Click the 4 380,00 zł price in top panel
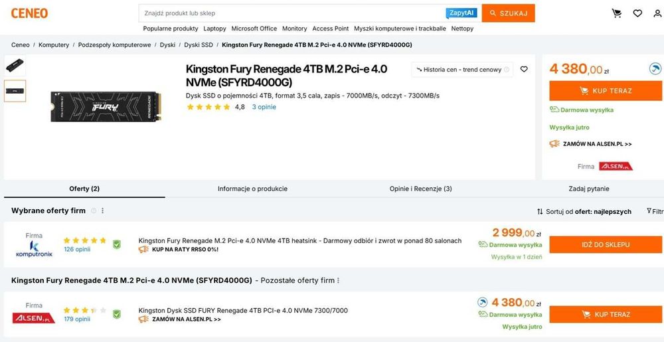 579,69
